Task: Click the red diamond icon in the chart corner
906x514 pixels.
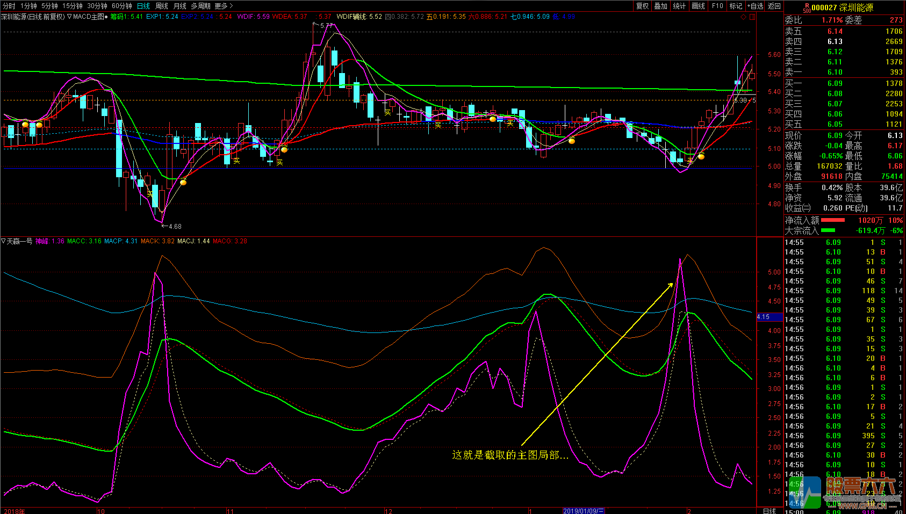Action: [x=743, y=17]
